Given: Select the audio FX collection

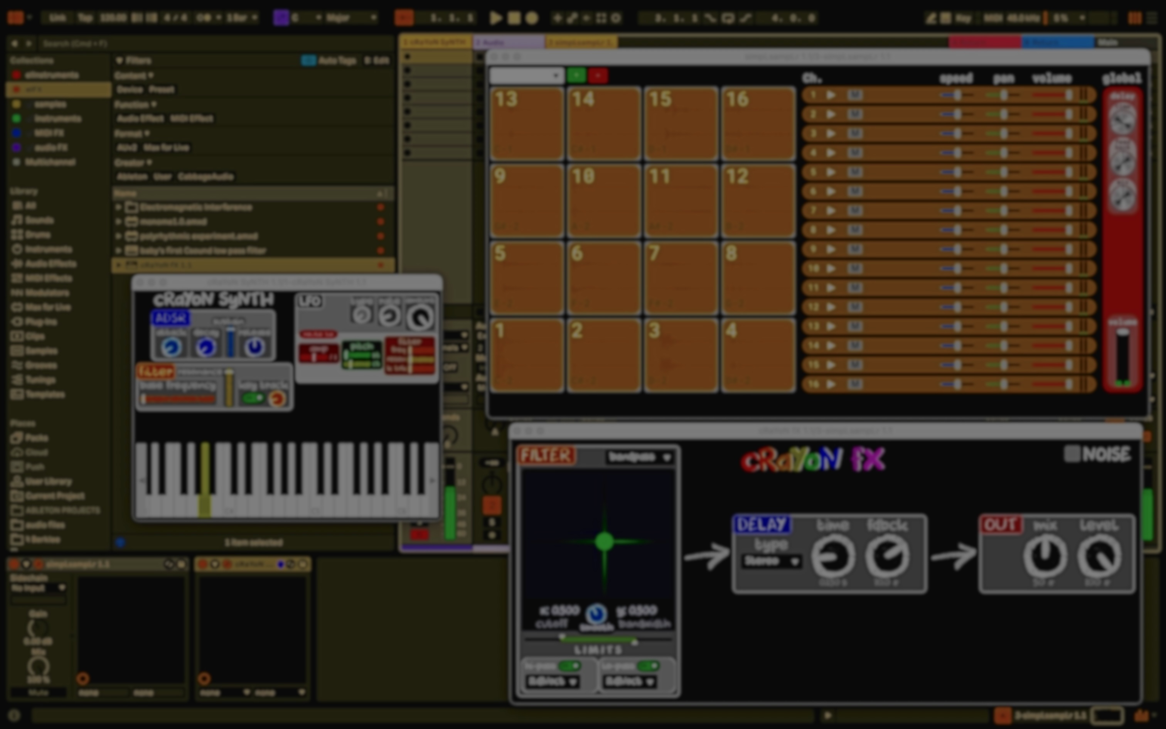Looking at the screenshot, I should [x=51, y=147].
